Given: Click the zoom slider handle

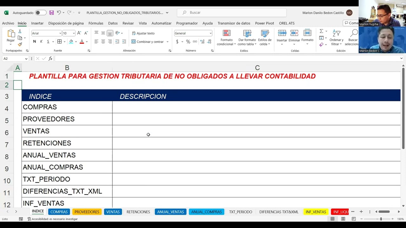Looking at the screenshot, I should (381, 219).
